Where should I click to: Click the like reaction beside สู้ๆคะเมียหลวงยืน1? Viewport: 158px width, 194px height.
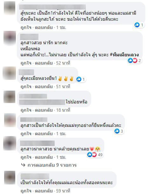pos(79,79)
